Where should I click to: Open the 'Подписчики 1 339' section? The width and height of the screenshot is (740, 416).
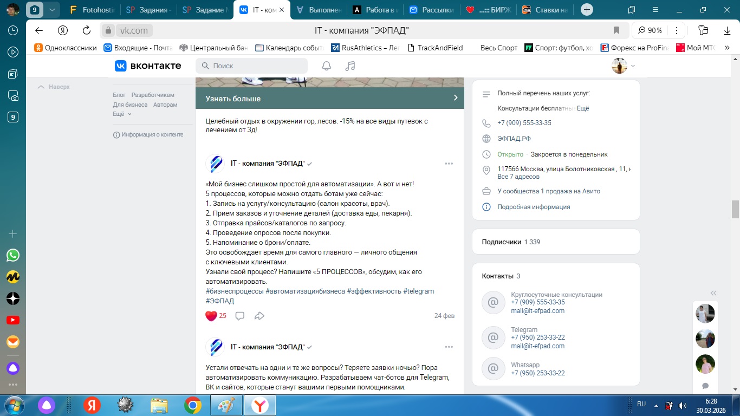click(556, 242)
